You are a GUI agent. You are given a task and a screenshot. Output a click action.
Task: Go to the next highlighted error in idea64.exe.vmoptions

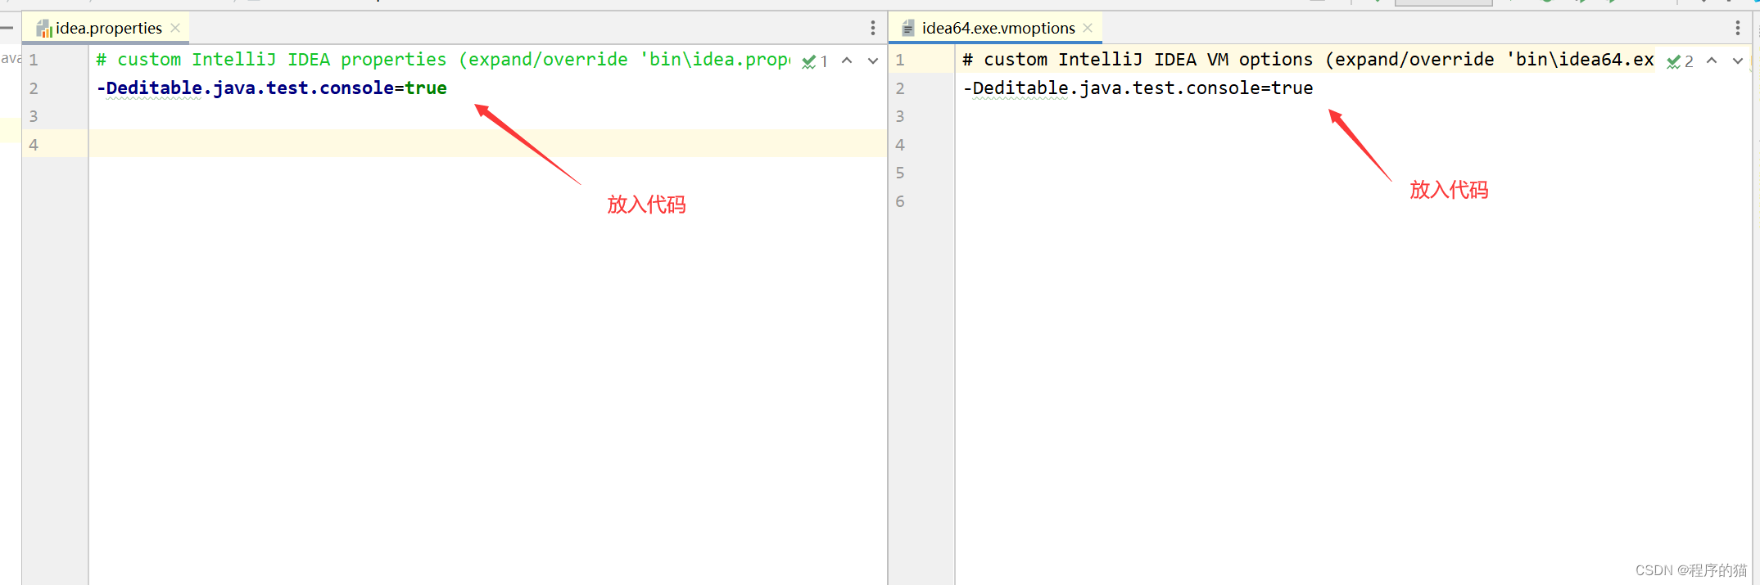pos(1738,61)
